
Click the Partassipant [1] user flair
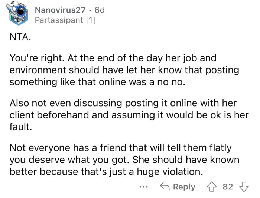(65, 20)
